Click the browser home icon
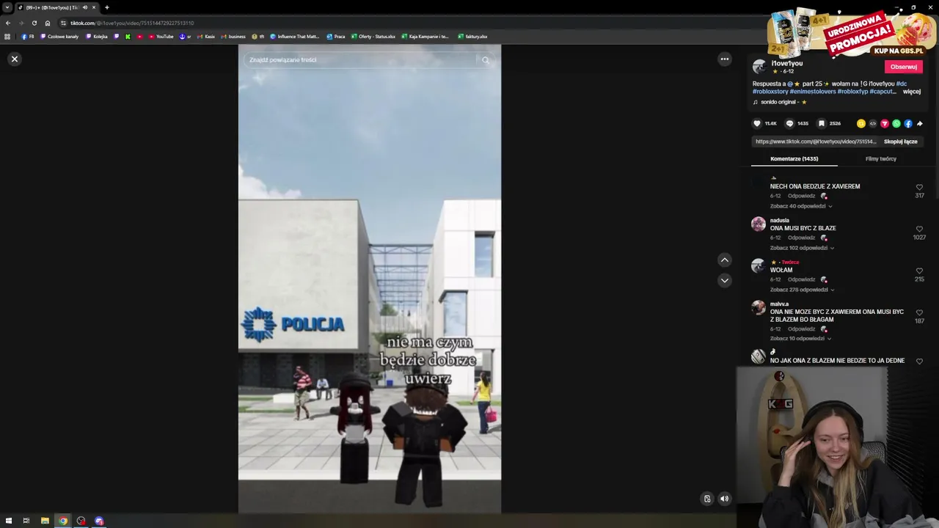Viewport: 939px width, 528px height. pyautogui.click(x=48, y=23)
